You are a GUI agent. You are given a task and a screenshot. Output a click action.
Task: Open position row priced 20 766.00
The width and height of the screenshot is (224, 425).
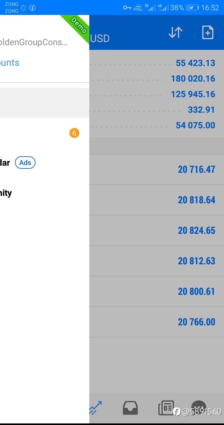(156, 322)
